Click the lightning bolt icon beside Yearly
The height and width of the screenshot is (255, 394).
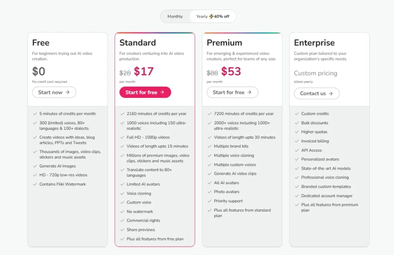(x=211, y=17)
